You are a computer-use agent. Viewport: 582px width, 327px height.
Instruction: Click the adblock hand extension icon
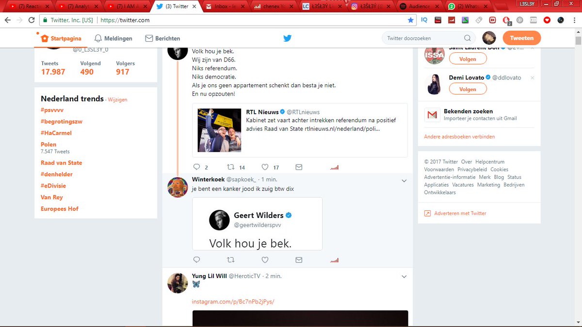506,20
